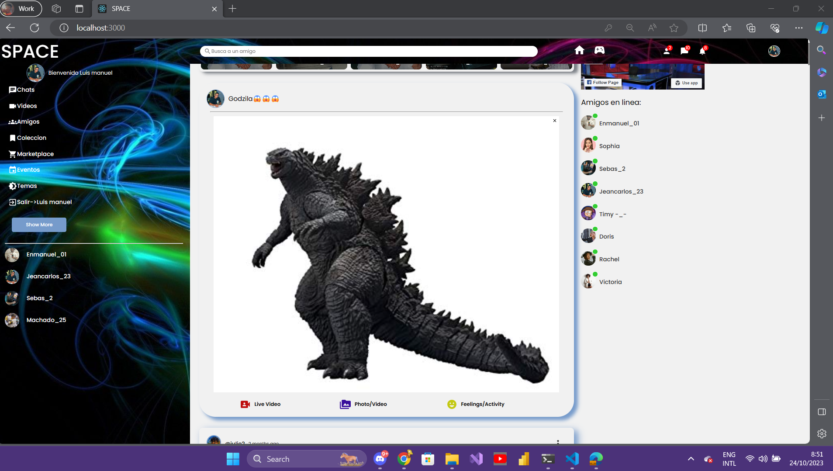Open online friend Sebas_2

603,169
